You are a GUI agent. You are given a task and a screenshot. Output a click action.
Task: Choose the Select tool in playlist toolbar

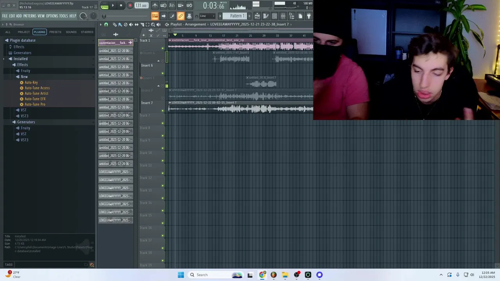(x=147, y=25)
